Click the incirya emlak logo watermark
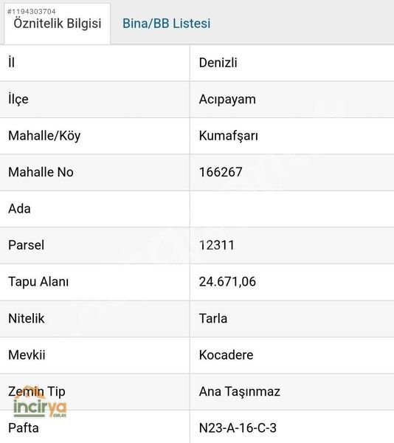This screenshot has height=443, width=394. click(40, 402)
